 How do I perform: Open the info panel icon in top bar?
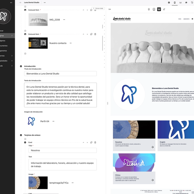169,3
